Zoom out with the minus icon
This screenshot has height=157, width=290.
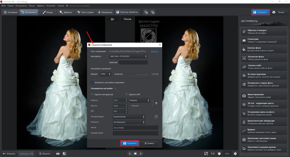click(x=219, y=154)
